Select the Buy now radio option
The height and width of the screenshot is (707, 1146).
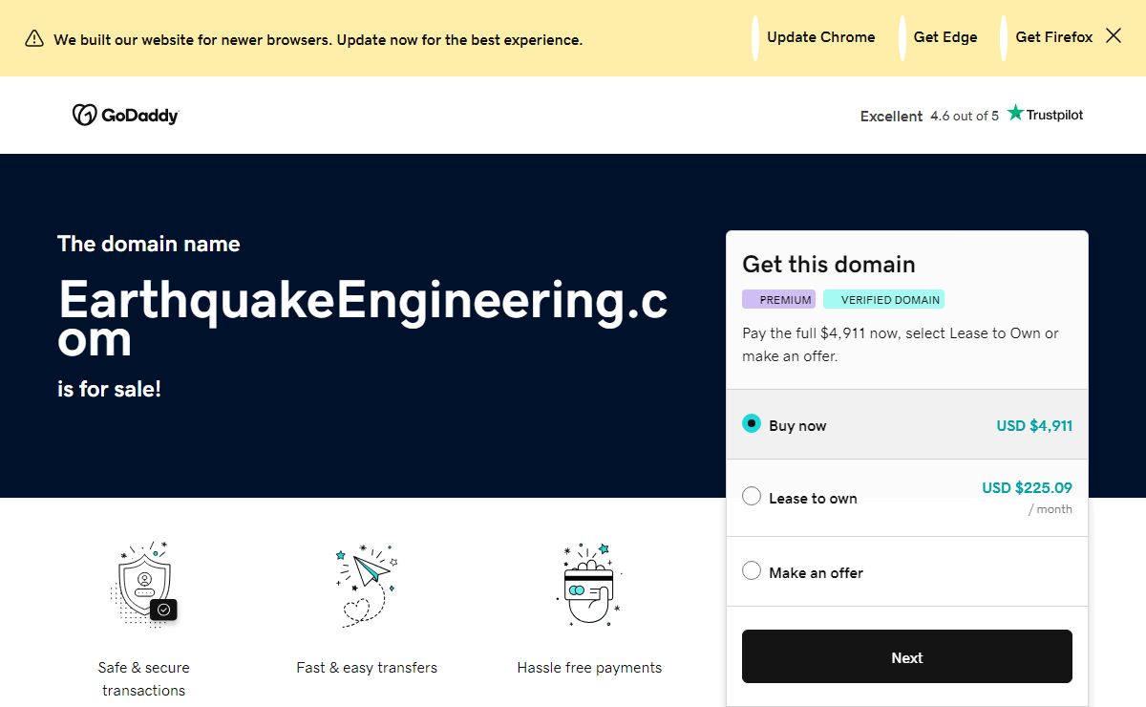coord(752,423)
